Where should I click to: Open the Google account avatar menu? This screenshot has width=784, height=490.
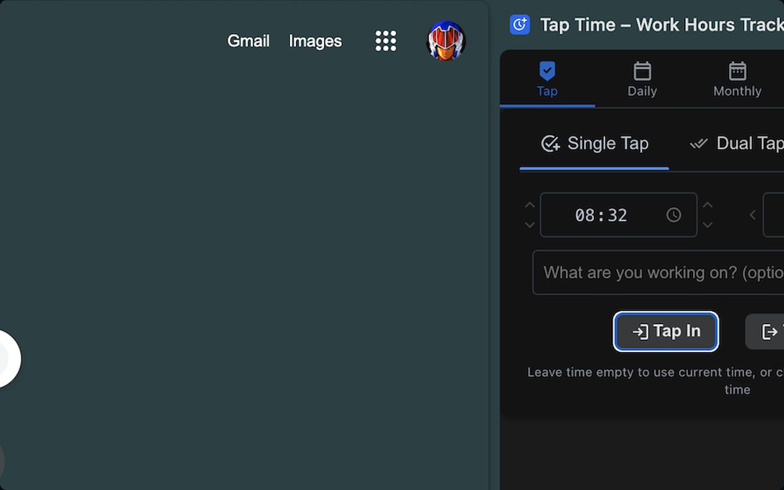tap(446, 41)
